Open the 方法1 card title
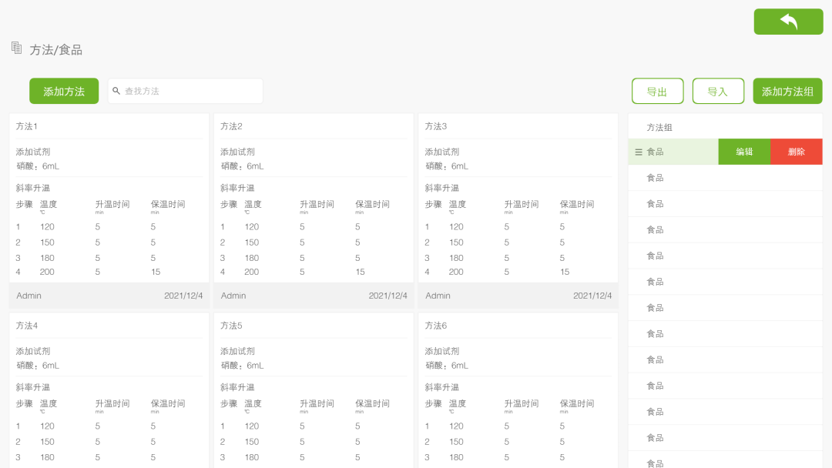832x468 pixels. [26, 126]
